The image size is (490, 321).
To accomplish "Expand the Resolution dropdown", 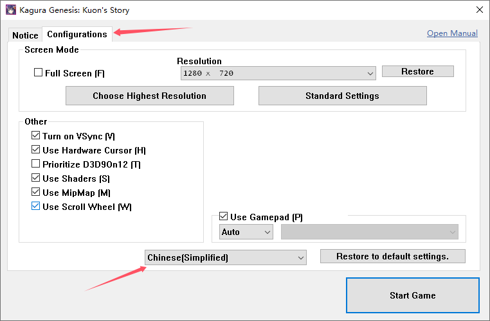I will click(x=278, y=73).
